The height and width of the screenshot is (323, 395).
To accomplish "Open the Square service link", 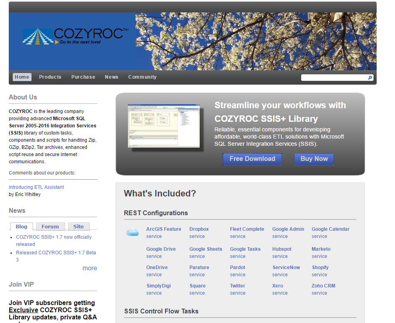I will click(x=198, y=289).
